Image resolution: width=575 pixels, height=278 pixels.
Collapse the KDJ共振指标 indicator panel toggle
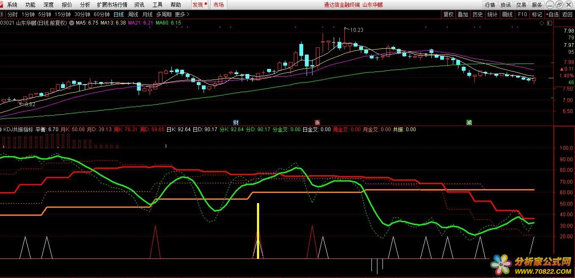click(1, 129)
